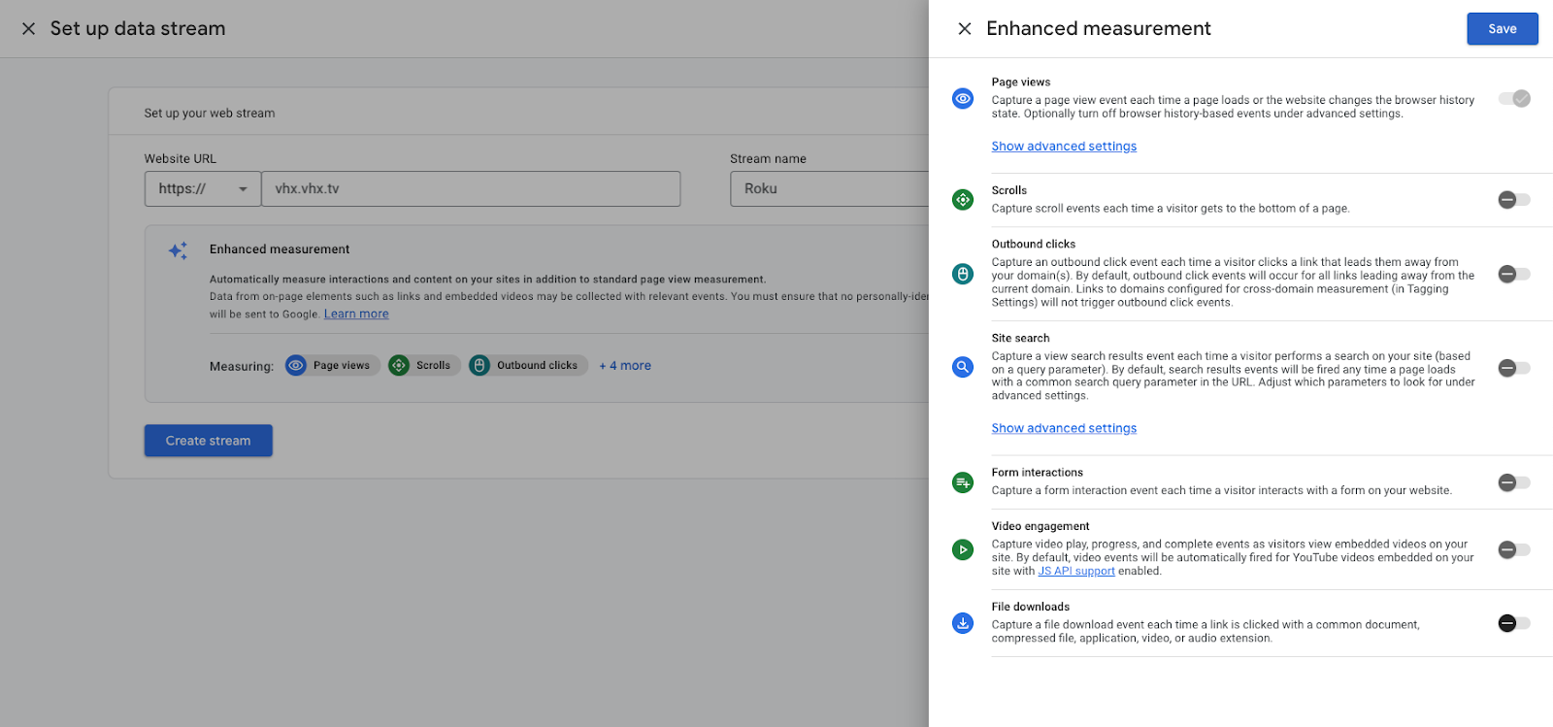Show advanced settings for Site search
This screenshot has width=1553, height=727.
click(x=1064, y=428)
